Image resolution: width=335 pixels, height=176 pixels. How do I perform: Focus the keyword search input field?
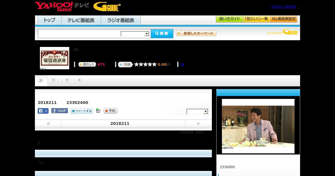point(79,34)
